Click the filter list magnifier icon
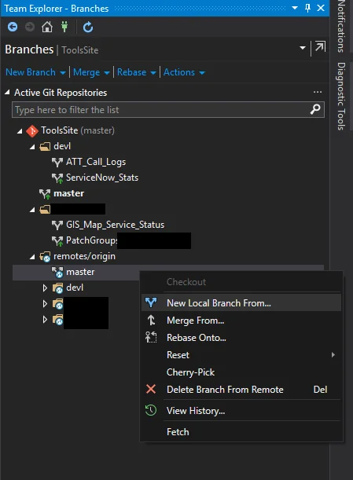The width and height of the screenshot is (353, 480). tap(315, 109)
